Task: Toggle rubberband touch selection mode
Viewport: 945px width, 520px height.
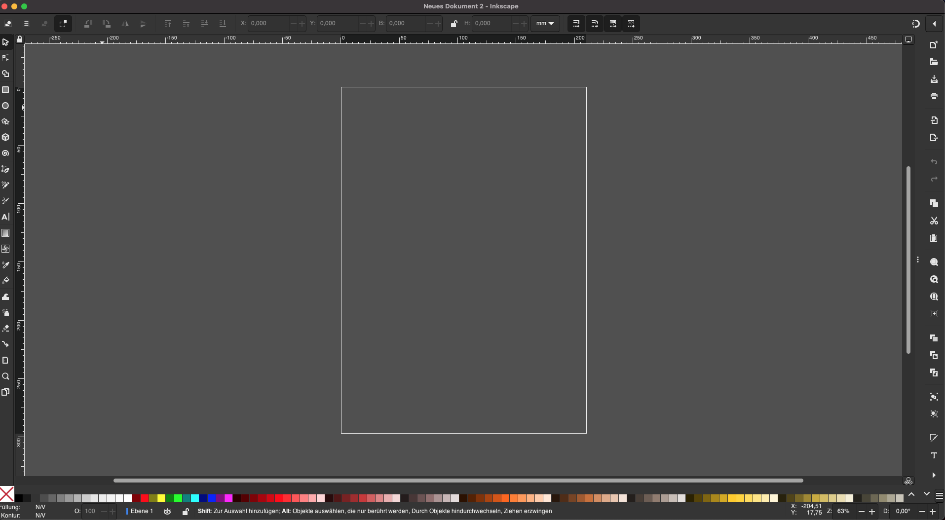Action: tap(63, 24)
